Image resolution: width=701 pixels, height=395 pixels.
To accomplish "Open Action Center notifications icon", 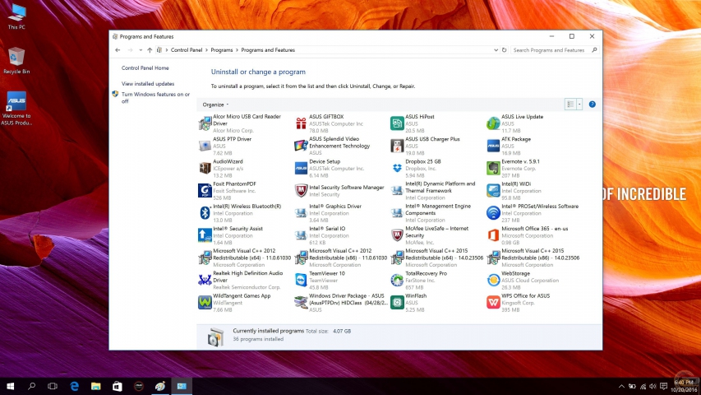I will tap(664, 386).
